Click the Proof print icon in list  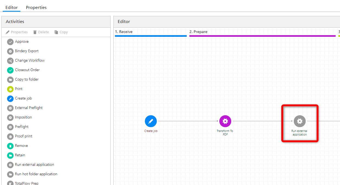click(10, 136)
